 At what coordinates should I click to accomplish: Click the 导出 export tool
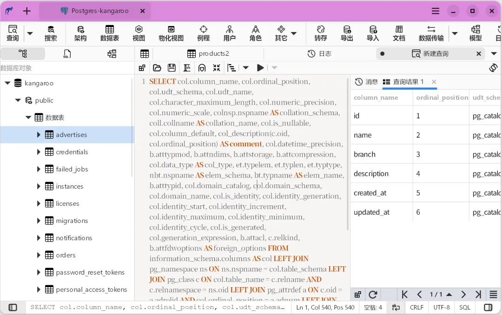(x=347, y=33)
